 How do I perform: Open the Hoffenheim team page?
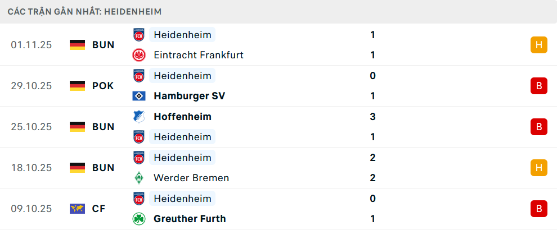[x=182, y=117]
